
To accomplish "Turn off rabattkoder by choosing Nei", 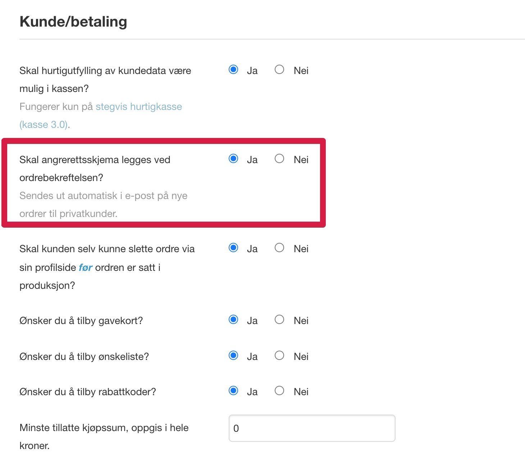I will (x=279, y=390).
